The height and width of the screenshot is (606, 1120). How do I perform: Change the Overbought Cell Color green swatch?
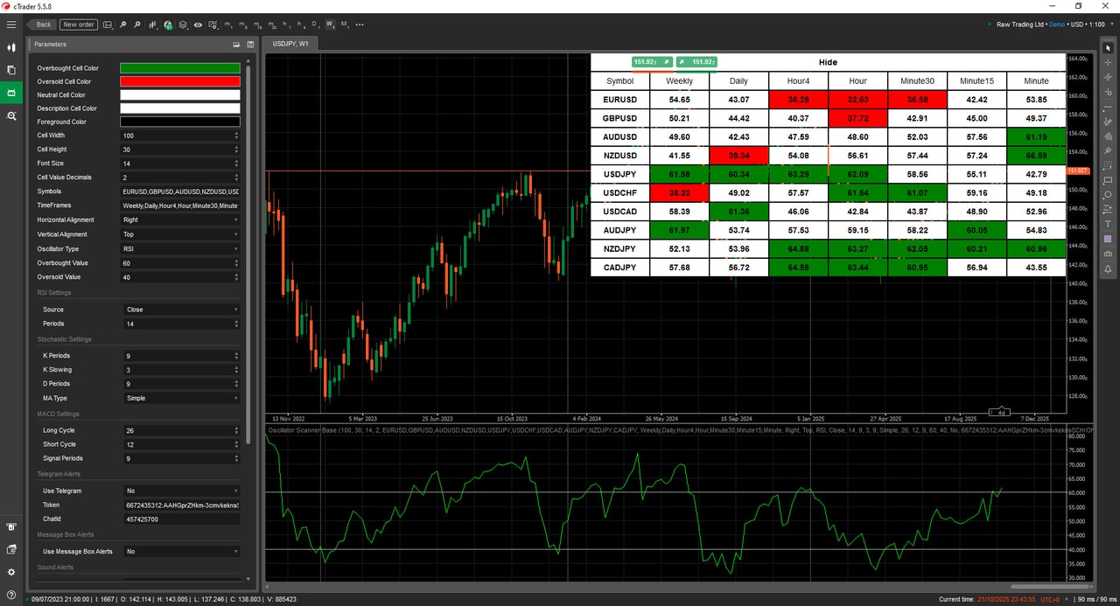point(179,68)
